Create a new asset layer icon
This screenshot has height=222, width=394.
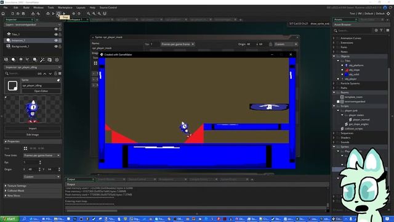pyautogui.click(x=35, y=60)
